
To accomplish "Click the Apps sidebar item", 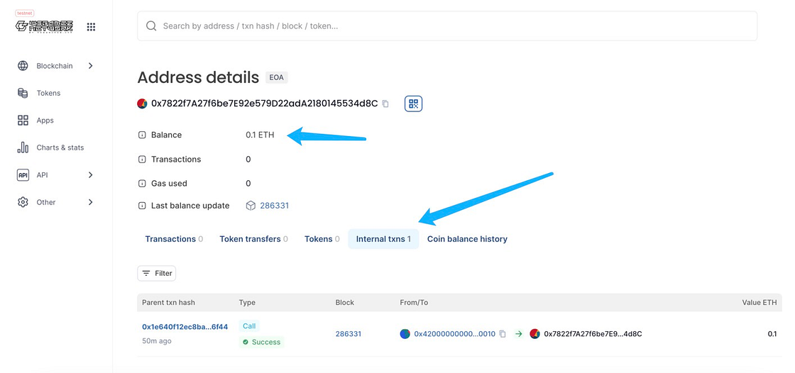I will [x=45, y=121].
